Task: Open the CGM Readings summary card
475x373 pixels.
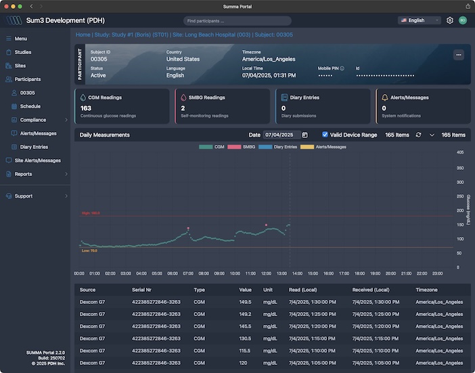Action: [x=122, y=106]
